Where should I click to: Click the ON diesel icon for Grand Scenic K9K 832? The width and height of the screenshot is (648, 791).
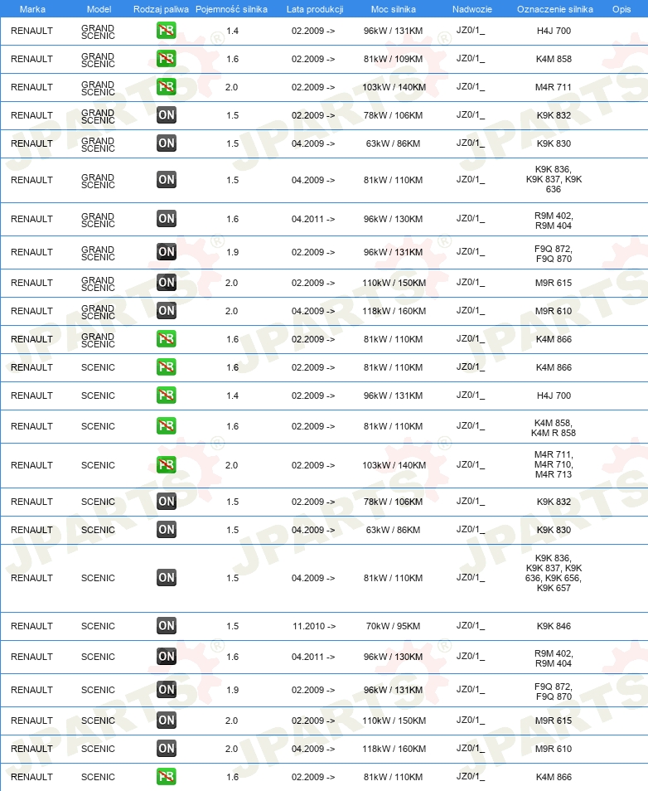(167, 115)
